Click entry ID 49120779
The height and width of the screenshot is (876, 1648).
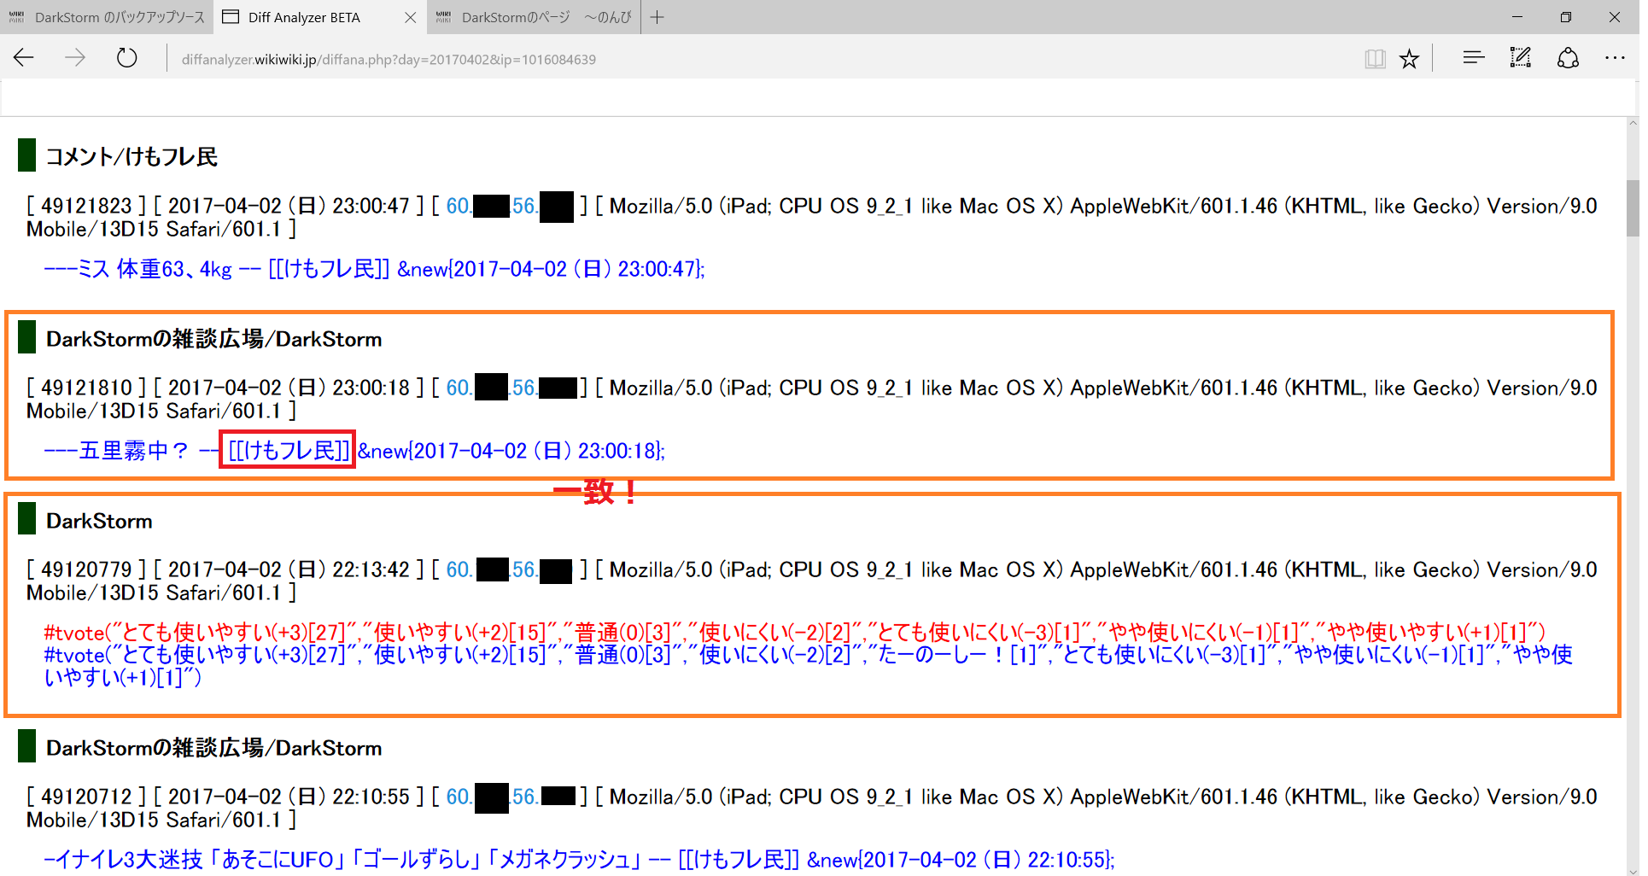[86, 570]
